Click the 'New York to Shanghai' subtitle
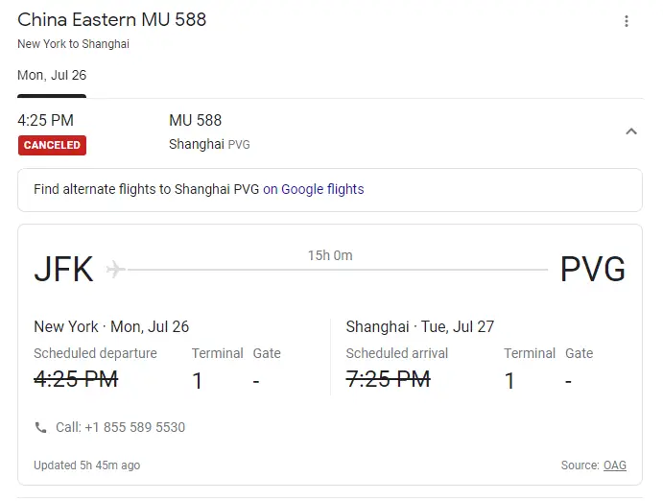This screenshot has height=501, width=663. click(73, 44)
